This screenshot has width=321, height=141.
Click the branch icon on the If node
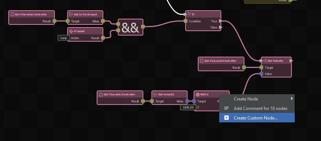189,14
